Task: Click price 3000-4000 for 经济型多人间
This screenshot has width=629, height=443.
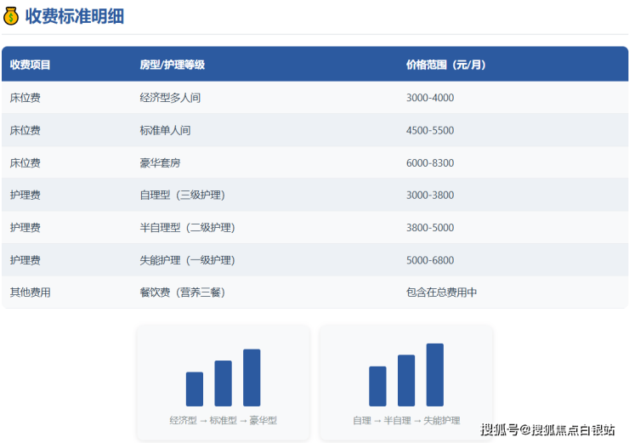Action: [430, 98]
